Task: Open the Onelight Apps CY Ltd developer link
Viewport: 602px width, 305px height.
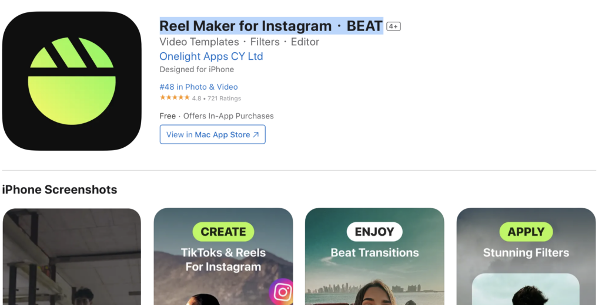Action: tap(211, 56)
